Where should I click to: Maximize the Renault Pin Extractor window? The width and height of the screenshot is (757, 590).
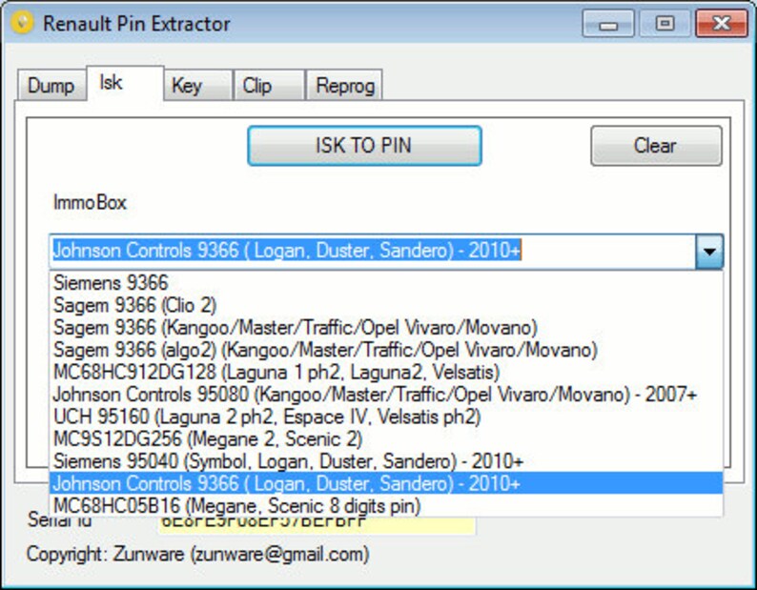pyautogui.click(x=665, y=24)
